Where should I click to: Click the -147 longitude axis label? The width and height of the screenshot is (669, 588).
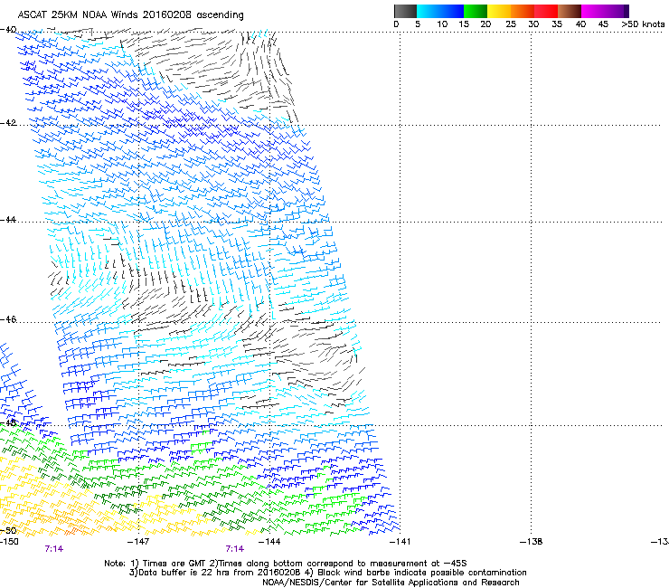point(138,542)
